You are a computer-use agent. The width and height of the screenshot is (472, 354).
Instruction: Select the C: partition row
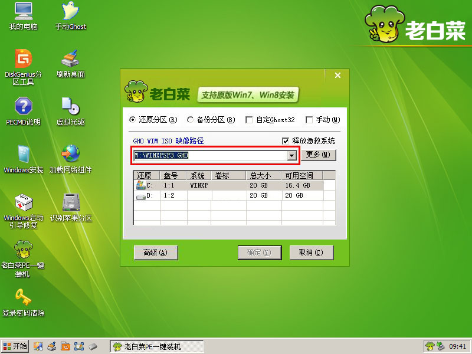click(229, 185)
